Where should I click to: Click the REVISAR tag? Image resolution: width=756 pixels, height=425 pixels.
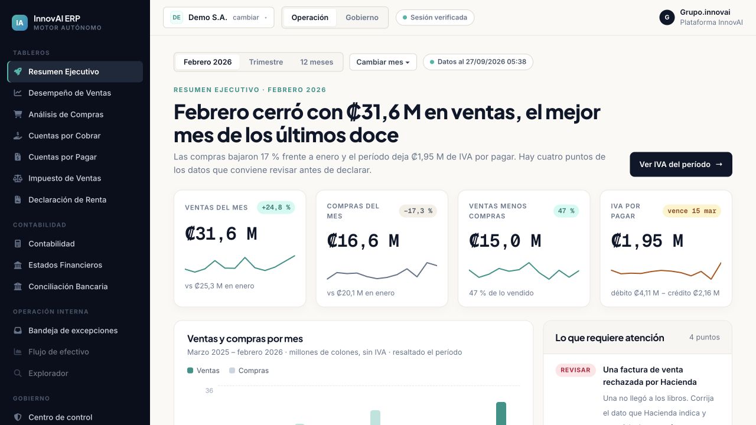coord(575,370)
